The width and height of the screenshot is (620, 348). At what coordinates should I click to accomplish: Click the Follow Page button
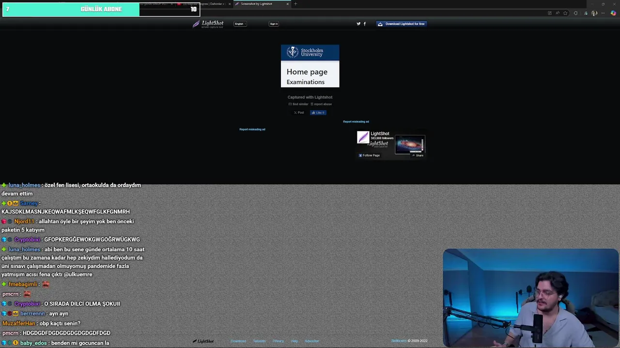click(369, 155)
